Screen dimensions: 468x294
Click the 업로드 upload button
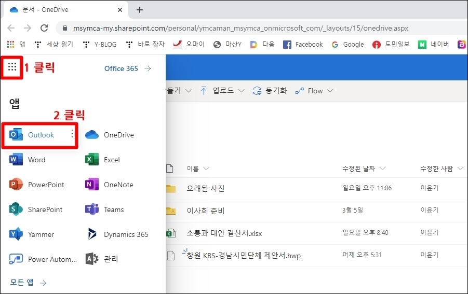pyautogui.click(x=222, y=91)
